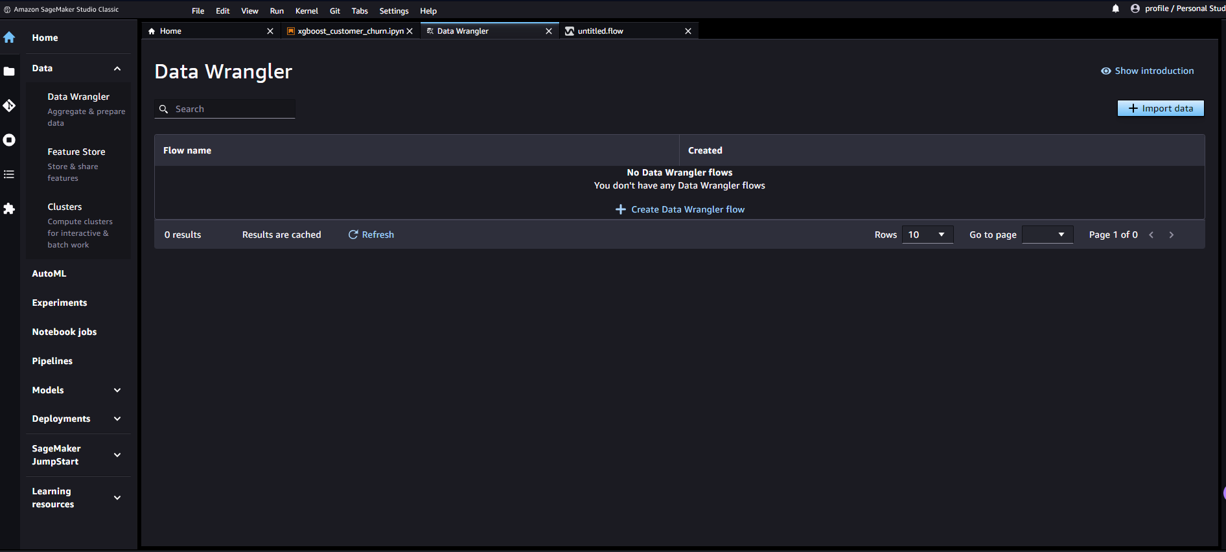Go to previous page arrow
The width and height of the screenshot is (1226, 552).
click(x=1151, y=235)
